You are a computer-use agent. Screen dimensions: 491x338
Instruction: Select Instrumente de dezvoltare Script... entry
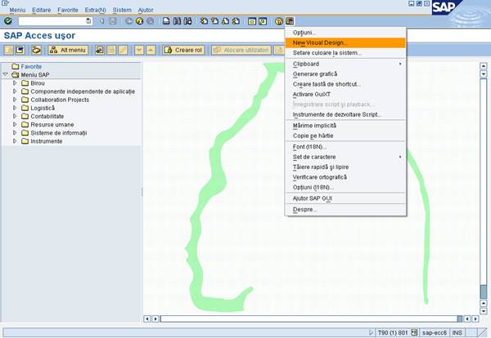tap(345, 114)
